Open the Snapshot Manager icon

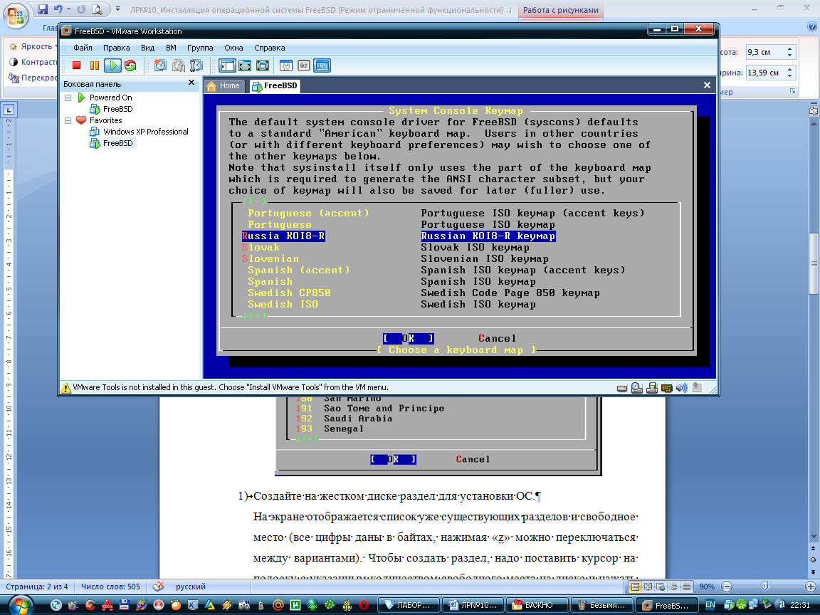coord(196,65)
